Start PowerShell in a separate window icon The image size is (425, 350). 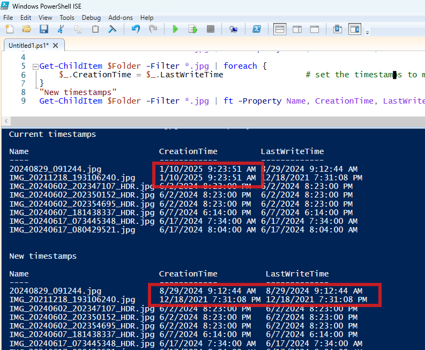point(257,29)
